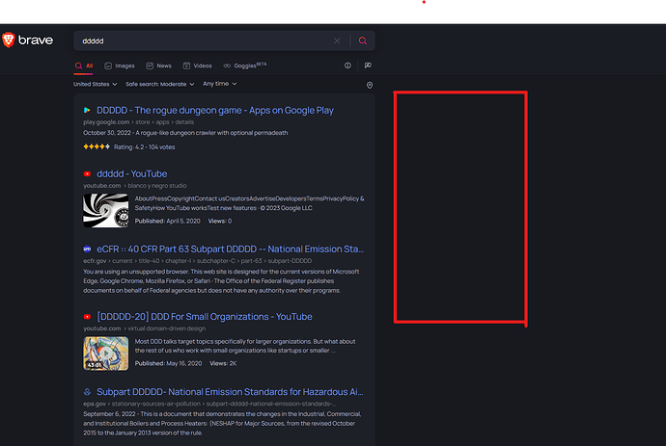Open DDD For Small Organizations YouTube result
This screenshot has height=446, width=666.
coord(205,317)
